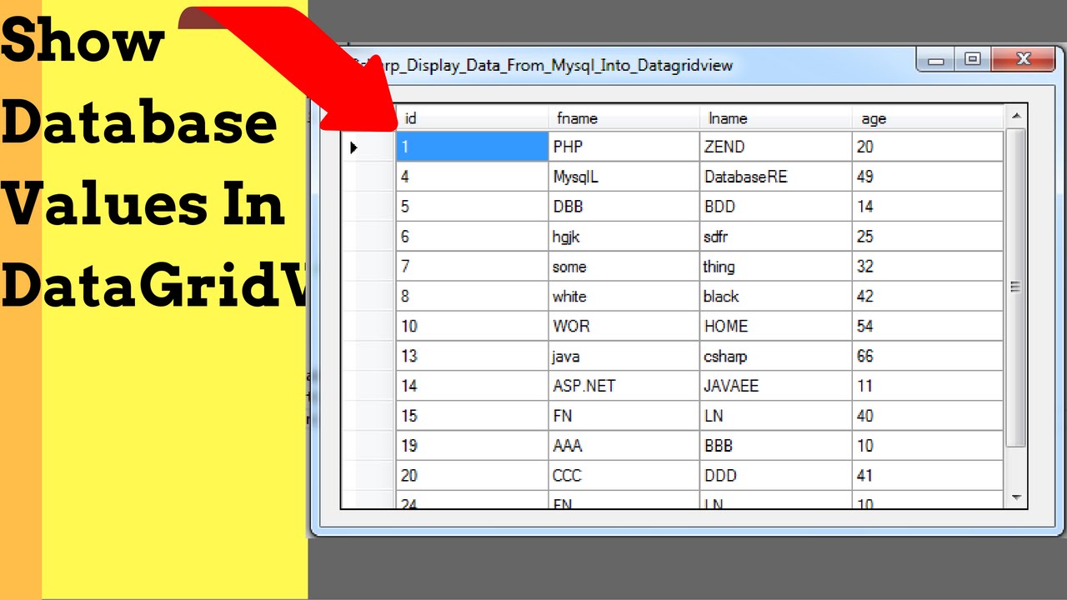Click the scrollbar up arrow
This screenshot has width=1067, height=600.
(x=1016, y=116)
